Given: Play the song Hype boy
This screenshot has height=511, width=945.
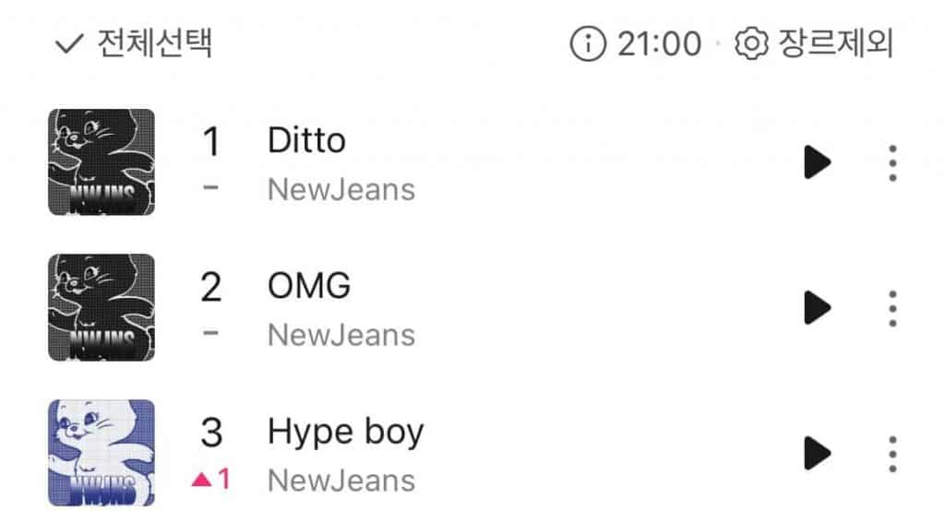Looking at the screenshot, I should [x=817, y=453].
